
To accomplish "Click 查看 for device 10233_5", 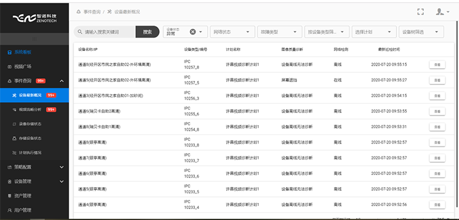I will click(437, 189).
